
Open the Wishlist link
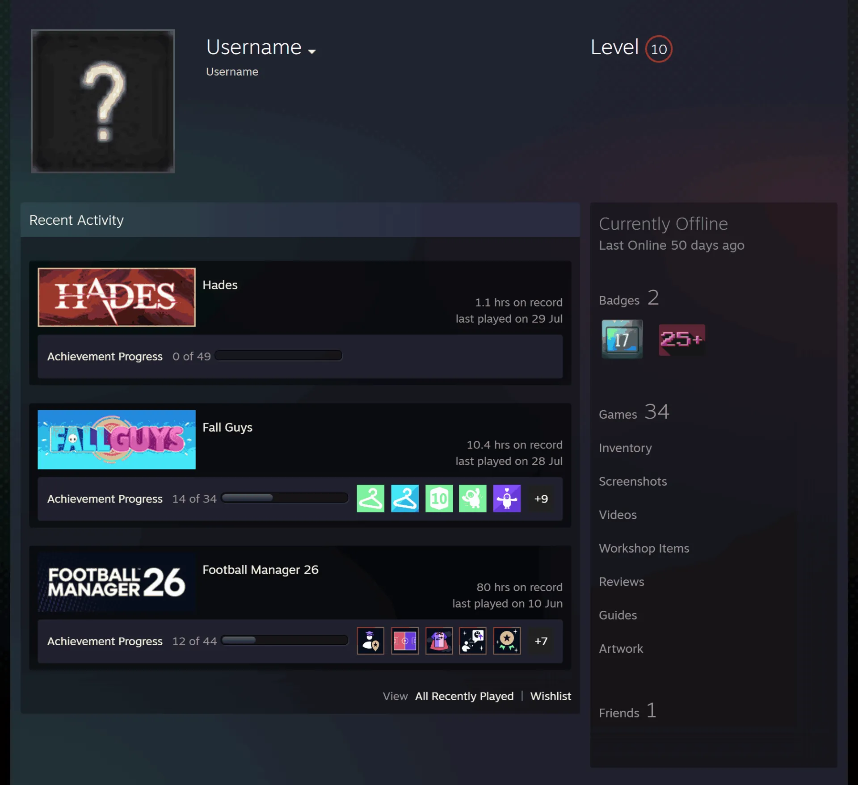(x=551, y=696)
